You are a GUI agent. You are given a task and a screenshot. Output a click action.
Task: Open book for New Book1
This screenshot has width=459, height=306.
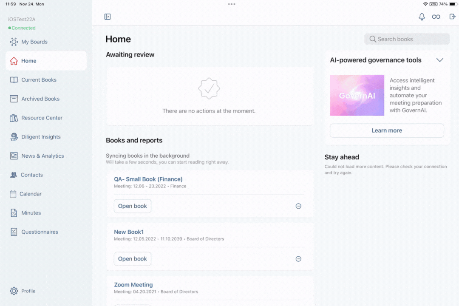tap(132, 259)
